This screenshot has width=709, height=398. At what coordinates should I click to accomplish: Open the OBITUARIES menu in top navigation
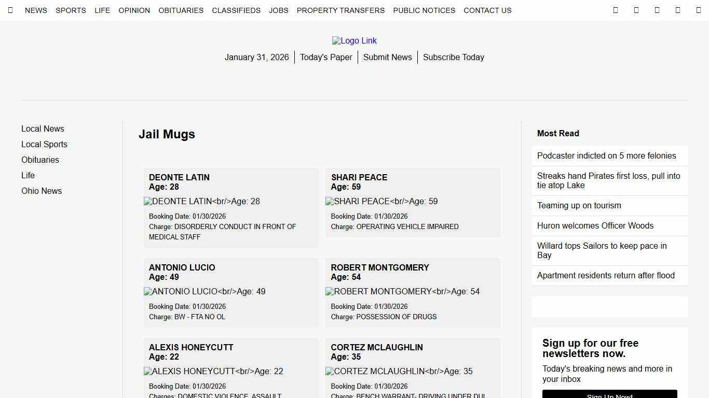pyautogui.click(x=181, y=10)
